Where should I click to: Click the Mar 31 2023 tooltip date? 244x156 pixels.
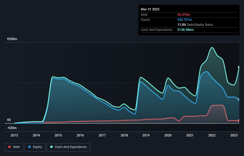click(150, 9)
